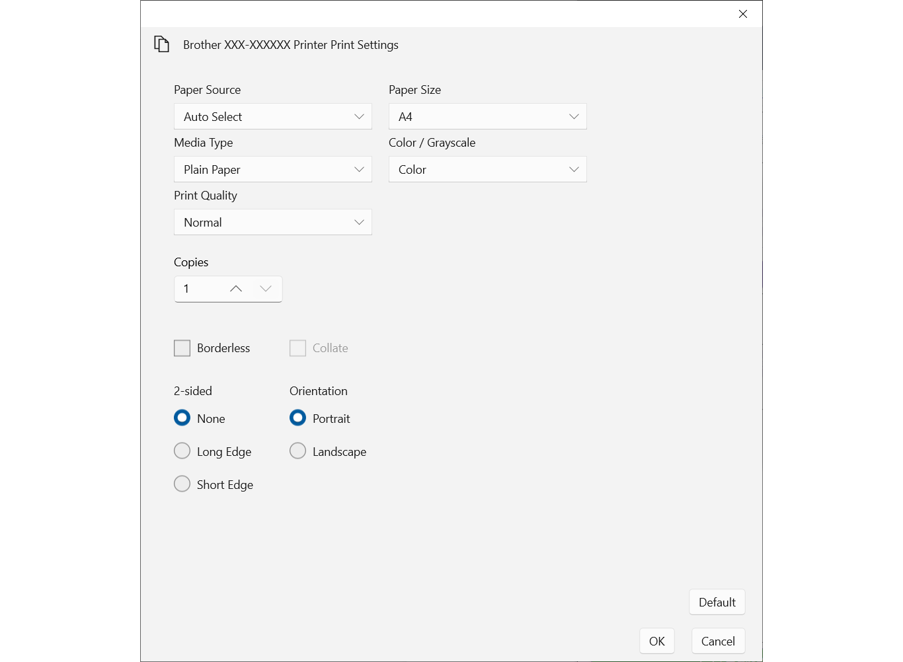
Task: Click the Brother printer settings title text
Action: pyautogui.click(x=291, y=45)
